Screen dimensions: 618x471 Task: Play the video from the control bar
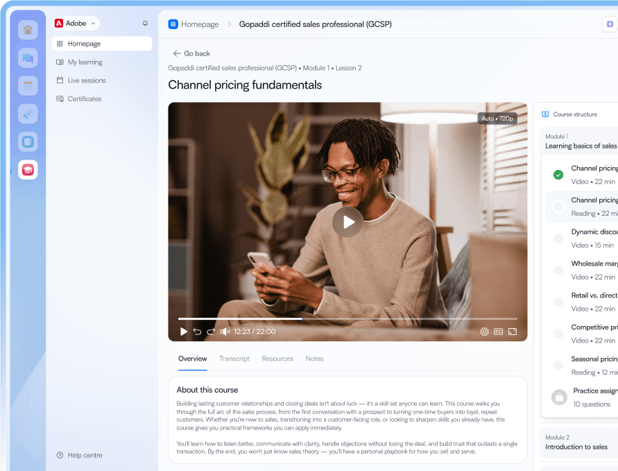[x=183, y=332]
